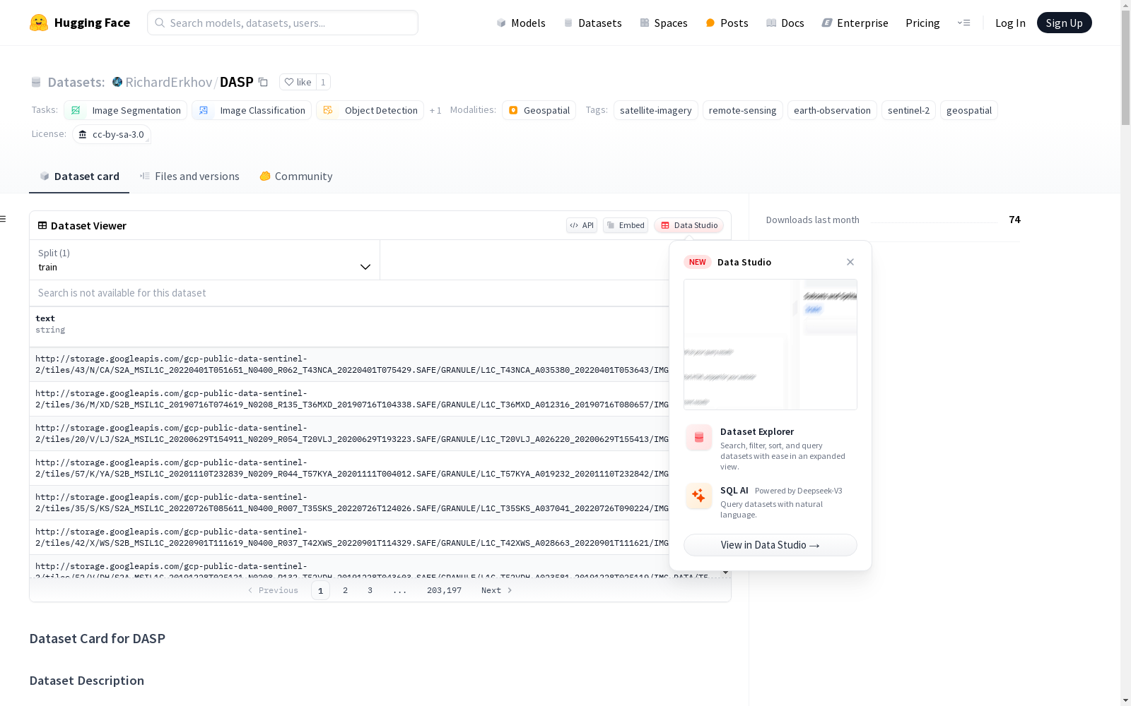
Task: Jump to last page 203,197
Action: pos(444,590)
